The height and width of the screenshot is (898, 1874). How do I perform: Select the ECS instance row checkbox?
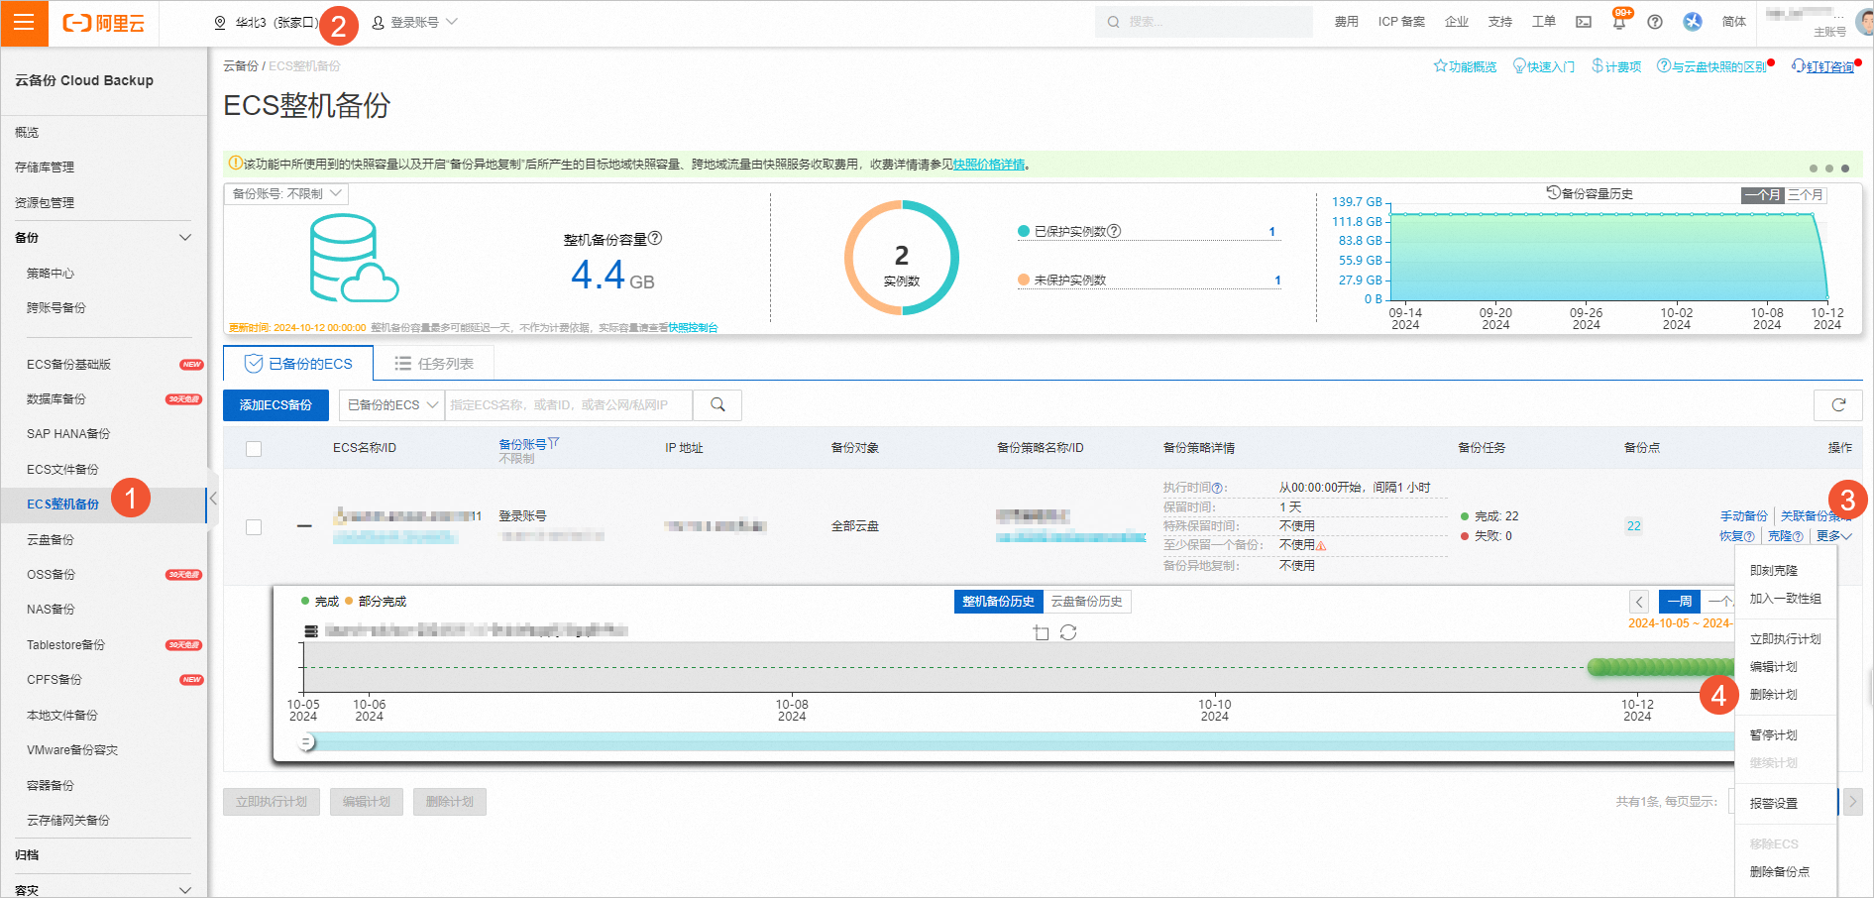coord(254,527)
